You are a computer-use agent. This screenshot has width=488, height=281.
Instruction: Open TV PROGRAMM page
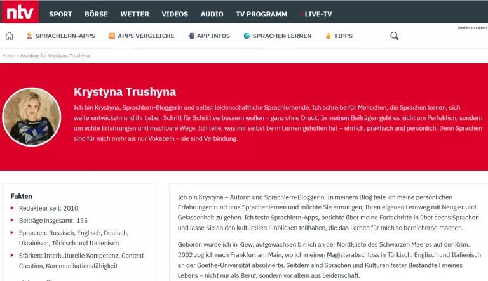261,14
